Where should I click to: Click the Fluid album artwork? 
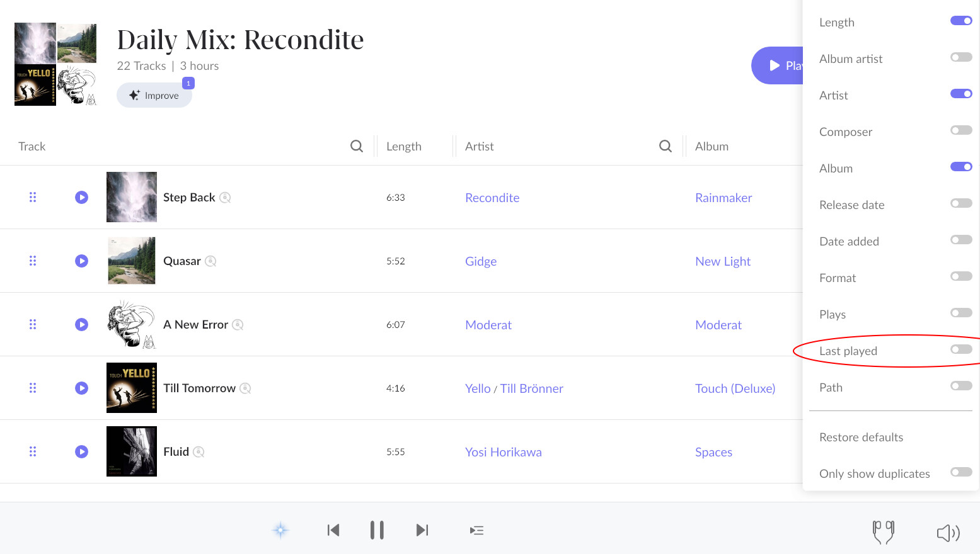132,451
